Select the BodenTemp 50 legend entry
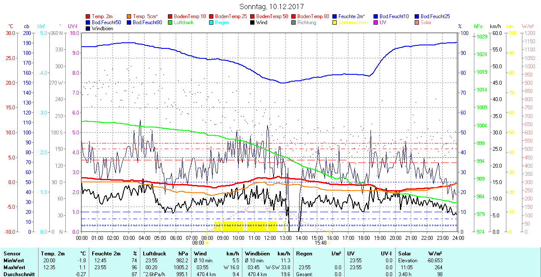The height and width of the screenshot is (277, 541). tap(272, 16)
